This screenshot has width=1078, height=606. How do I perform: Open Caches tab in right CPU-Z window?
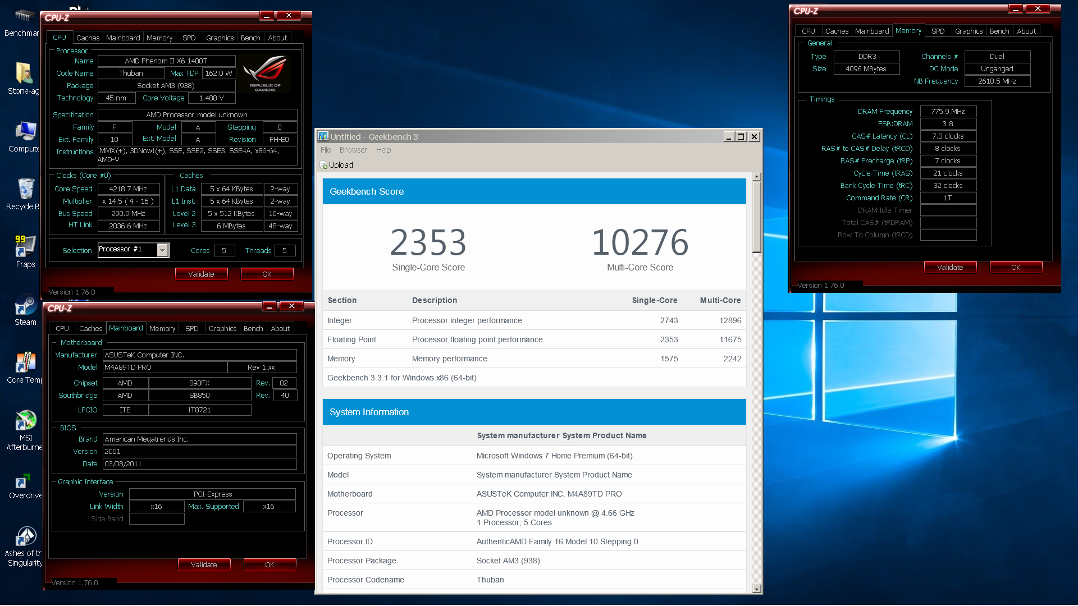[x=837, y=31]
